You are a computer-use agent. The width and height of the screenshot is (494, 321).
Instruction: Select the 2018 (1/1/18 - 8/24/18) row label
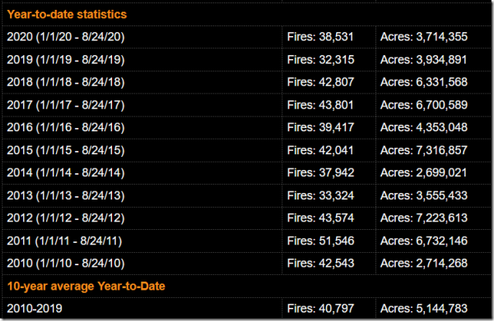pyautogui.click(x=66, y=82)
